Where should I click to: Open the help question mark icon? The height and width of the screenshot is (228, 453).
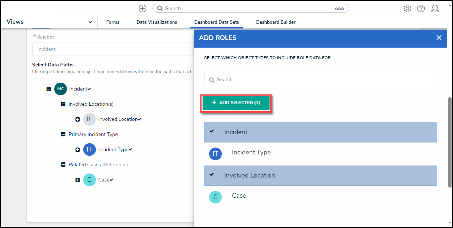421,8
